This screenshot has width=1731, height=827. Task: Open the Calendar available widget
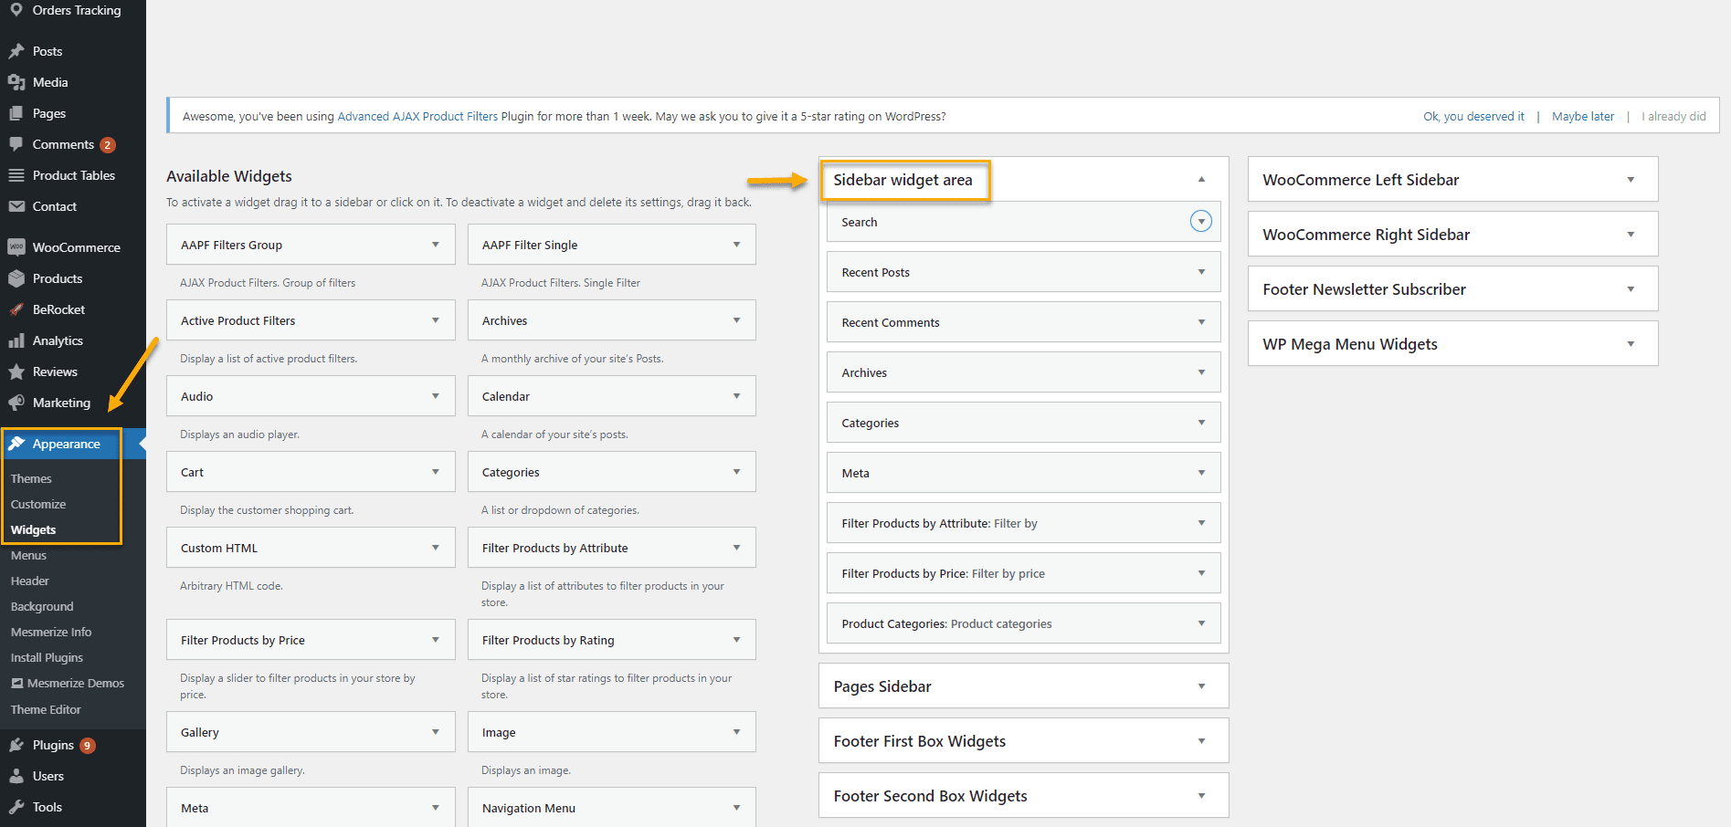click(612, 396)
